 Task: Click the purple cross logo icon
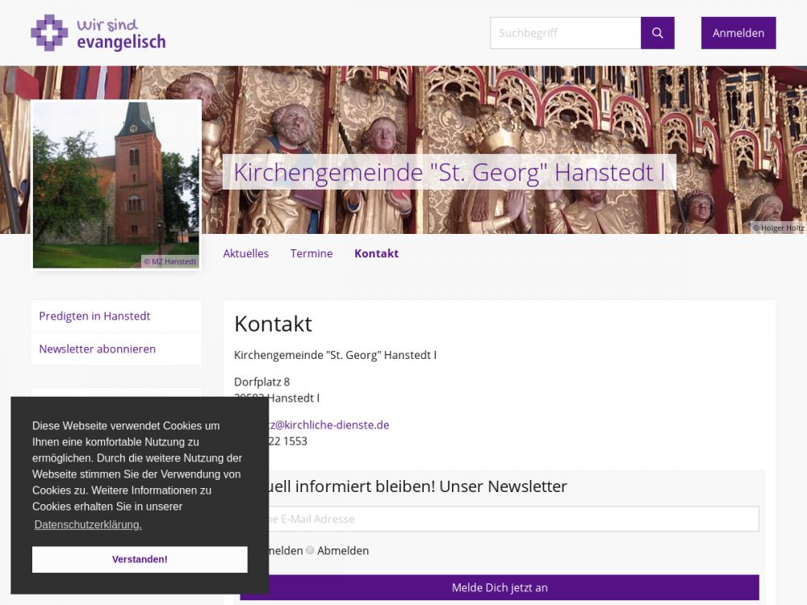48,33
